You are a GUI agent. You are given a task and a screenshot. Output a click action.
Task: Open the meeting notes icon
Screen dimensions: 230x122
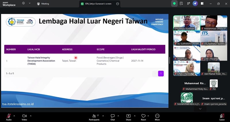pyautogui.click(x=181, y=4)
